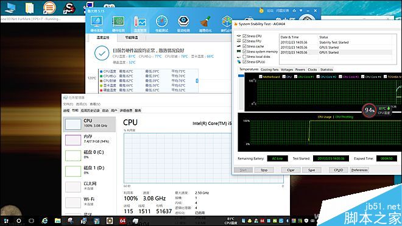Viewport: 402px width, 226px height.
Task: Select Wi-Fi item in Task Manager sidebar
Action: tap(89, 202)
